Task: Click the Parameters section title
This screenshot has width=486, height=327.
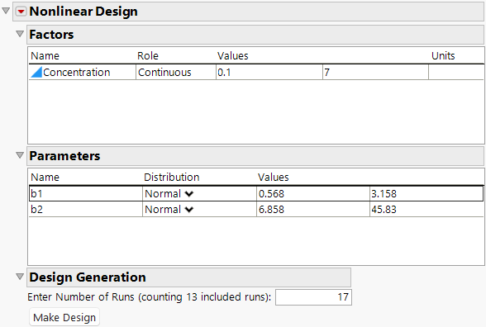Action: coord(64,156)
